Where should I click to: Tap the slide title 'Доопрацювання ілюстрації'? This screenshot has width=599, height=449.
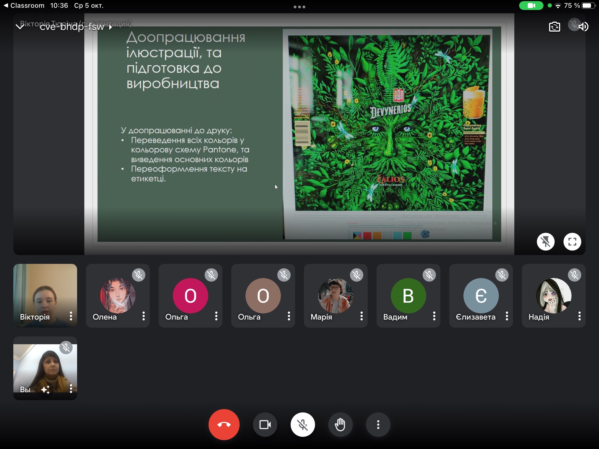coord(186,45)
